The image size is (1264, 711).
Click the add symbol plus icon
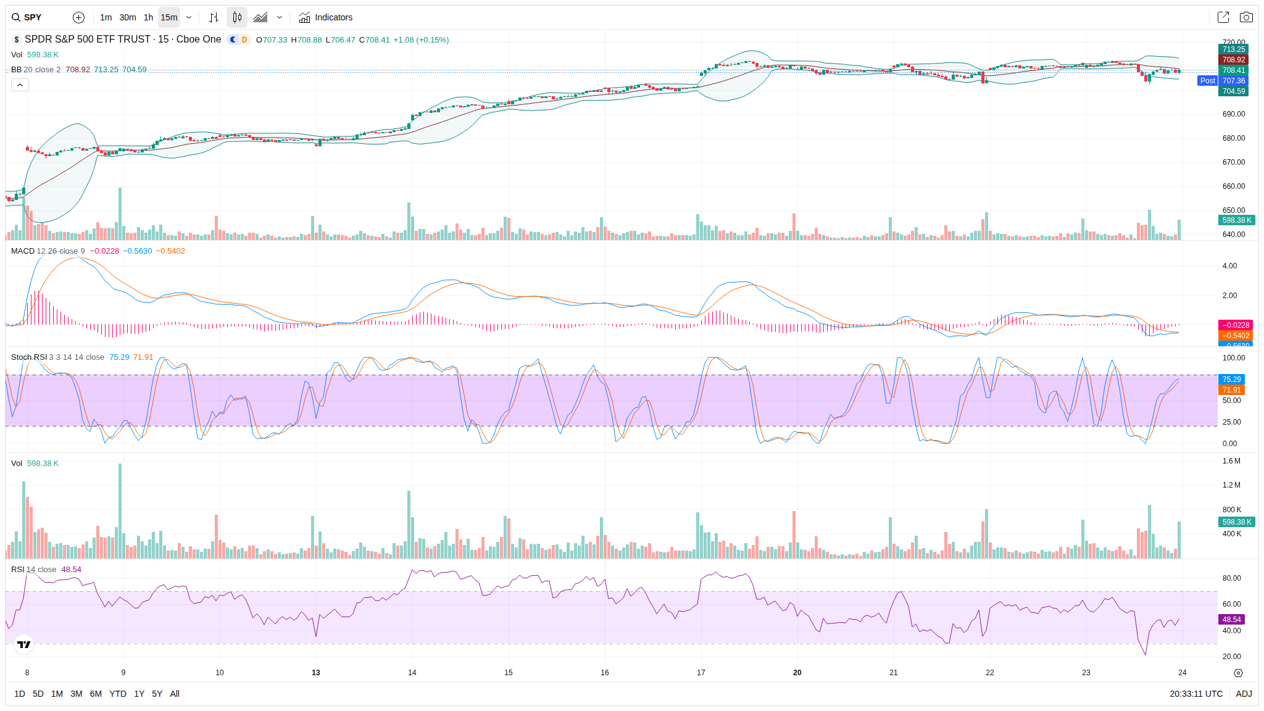click(78, 17)
